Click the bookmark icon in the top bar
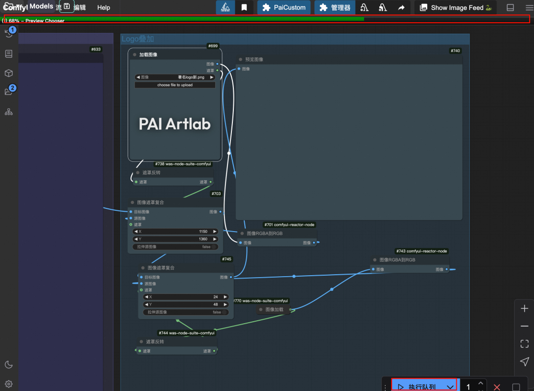 coord(244,7)
